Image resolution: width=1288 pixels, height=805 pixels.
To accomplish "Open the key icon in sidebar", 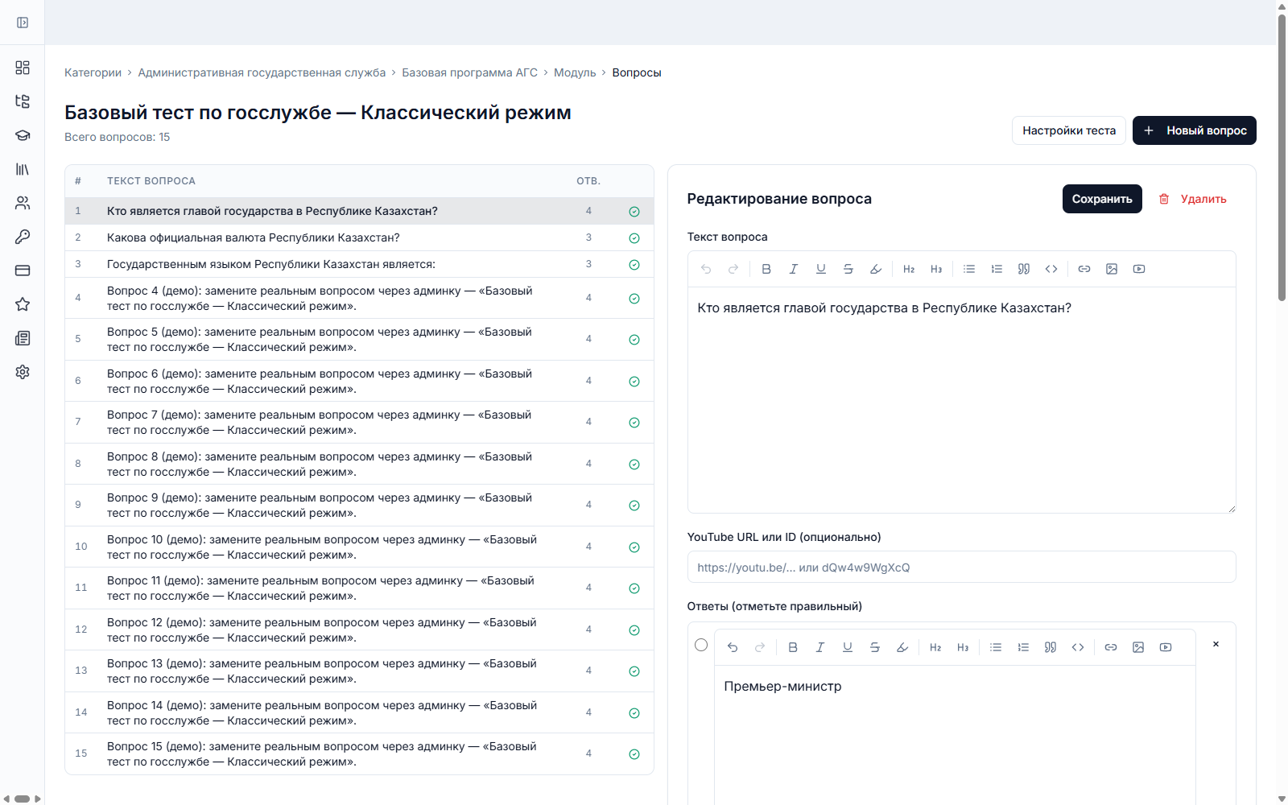I will (x=23, y=237).
